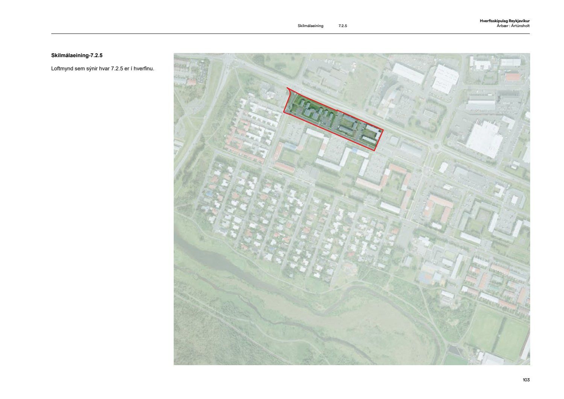Click the roundabout on the main road
564x399 pixels.
point(436,146)
